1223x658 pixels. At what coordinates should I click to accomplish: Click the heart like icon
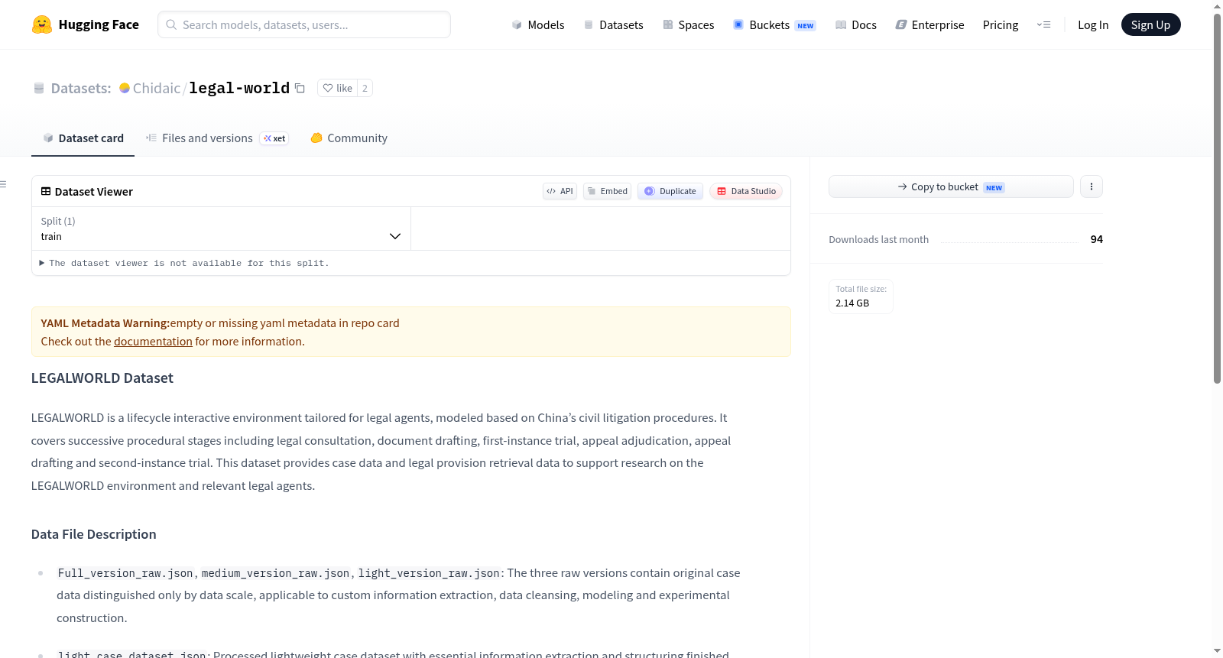(328, 88)
